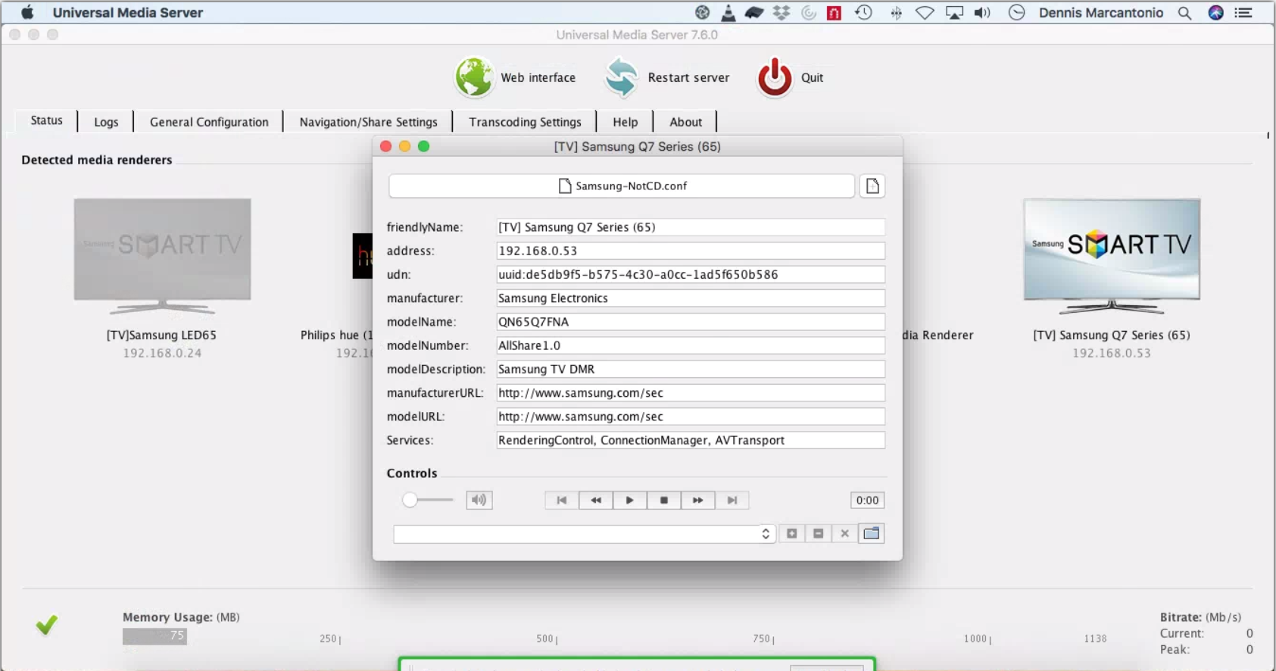Skip to next track in Controls

(732, 501)
